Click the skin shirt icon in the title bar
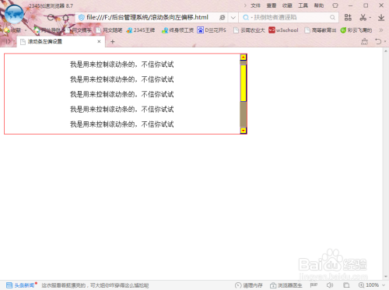Image resolution: width=389 pixels, height=290 pixels. click(x=335, y=5)
